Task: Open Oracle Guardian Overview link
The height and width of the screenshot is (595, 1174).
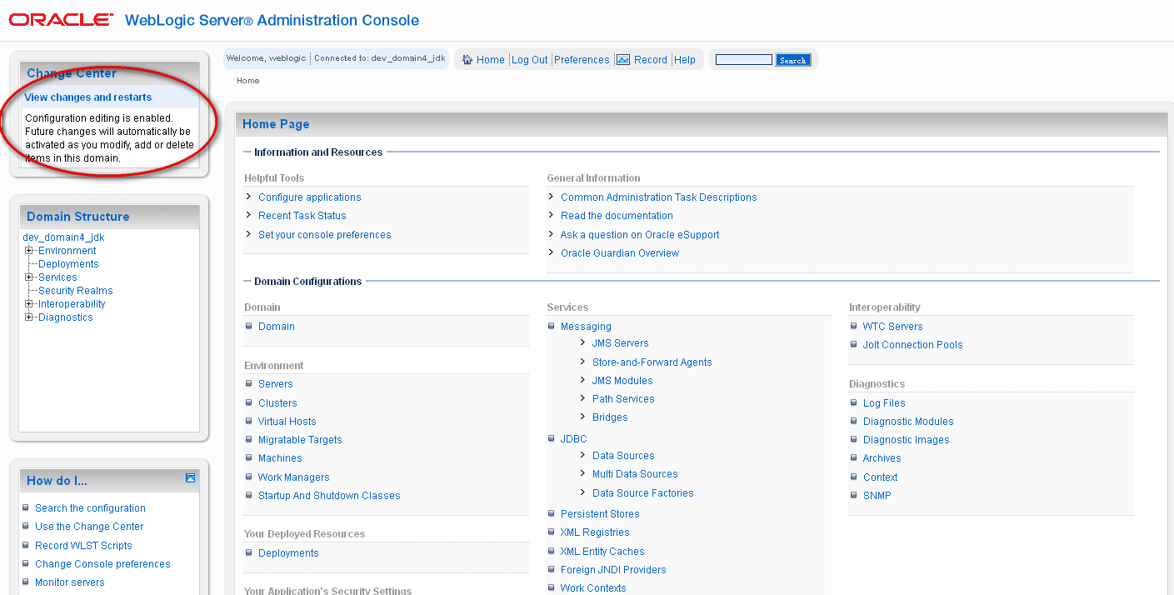Action: pos(620,253)
